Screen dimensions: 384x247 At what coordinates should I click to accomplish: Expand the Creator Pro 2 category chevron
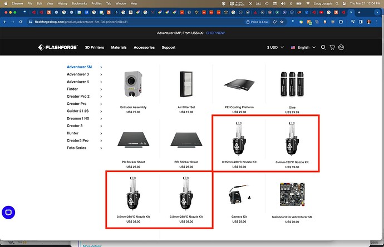[x=101, y=97]
